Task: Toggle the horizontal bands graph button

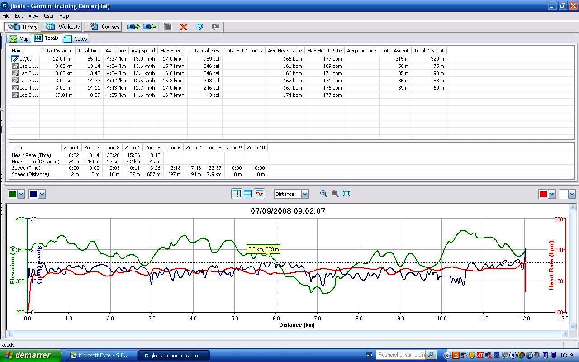Action: (247, 194)
